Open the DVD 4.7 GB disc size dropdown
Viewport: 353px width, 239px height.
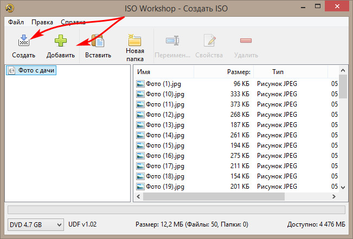(x=36, y=224)
